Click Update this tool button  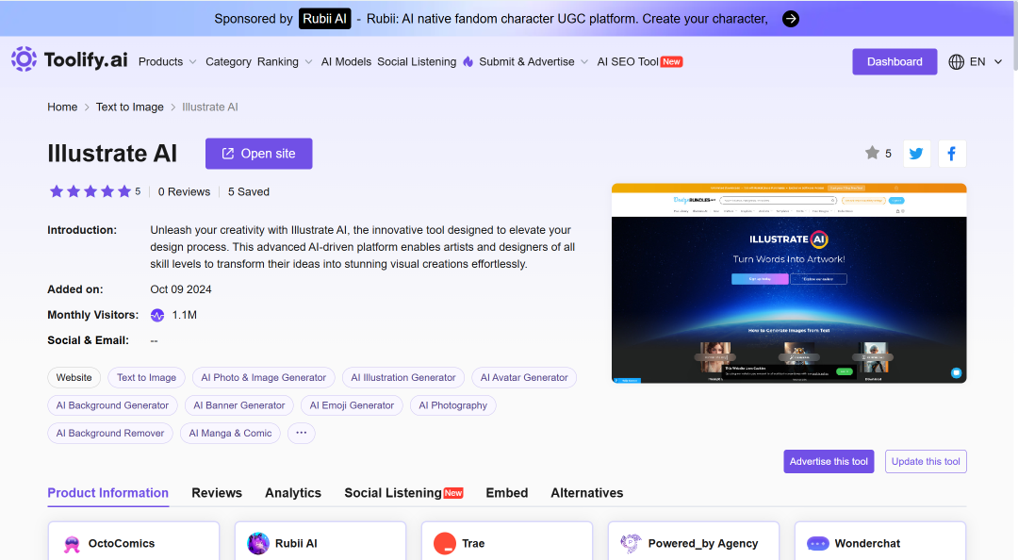[926, 462]
